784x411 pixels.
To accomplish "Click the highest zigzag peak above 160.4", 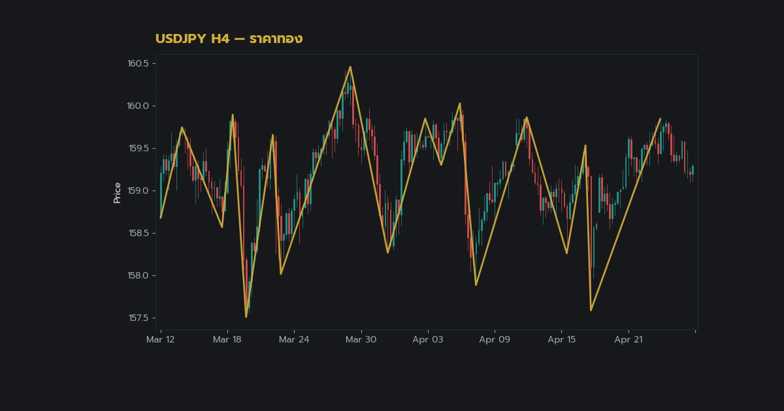I will click(350, 67).
